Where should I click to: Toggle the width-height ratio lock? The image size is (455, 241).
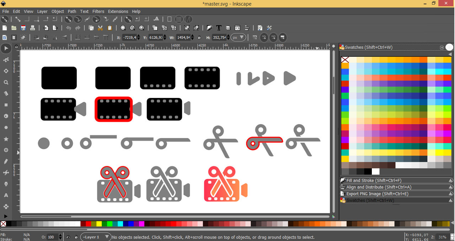(x=199, y=37)
